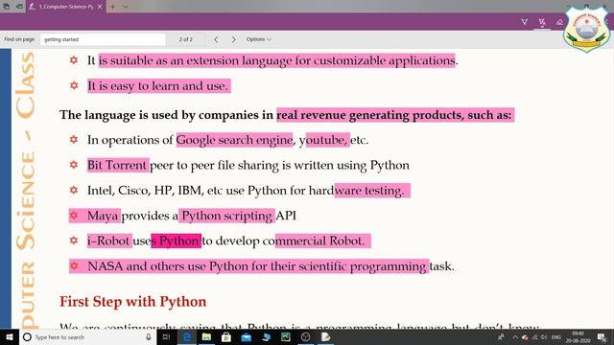Set these tabs aside
Viewport: 614px width, 345px height.
click(19, 7)
